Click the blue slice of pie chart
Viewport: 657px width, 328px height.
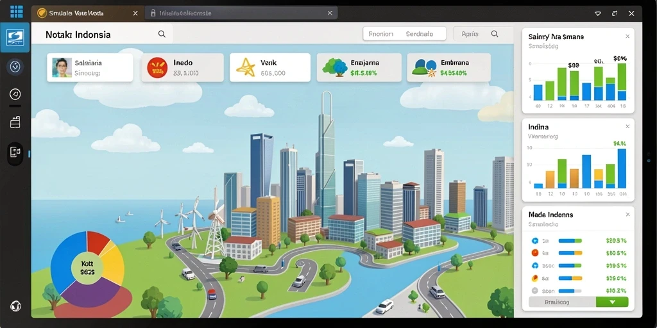tap(65, 259)
